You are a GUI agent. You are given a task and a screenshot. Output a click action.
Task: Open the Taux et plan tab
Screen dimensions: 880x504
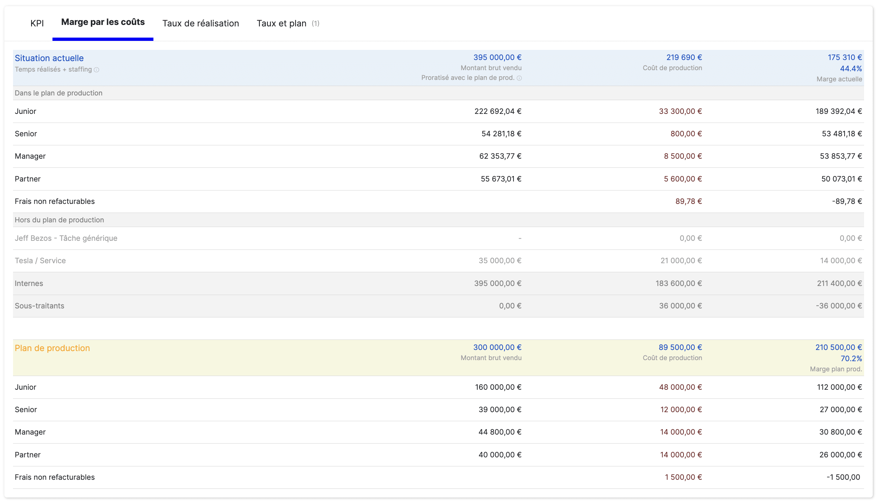(288, 24)
